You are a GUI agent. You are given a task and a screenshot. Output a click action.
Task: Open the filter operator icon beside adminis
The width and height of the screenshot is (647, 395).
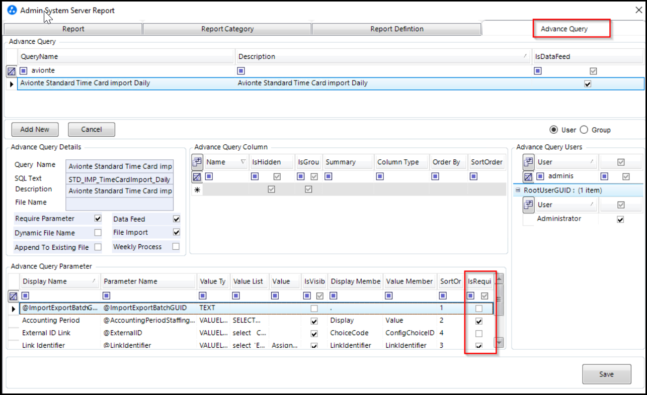coord(540,176)
